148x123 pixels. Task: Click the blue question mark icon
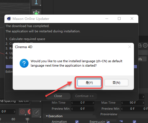point(24,63)
